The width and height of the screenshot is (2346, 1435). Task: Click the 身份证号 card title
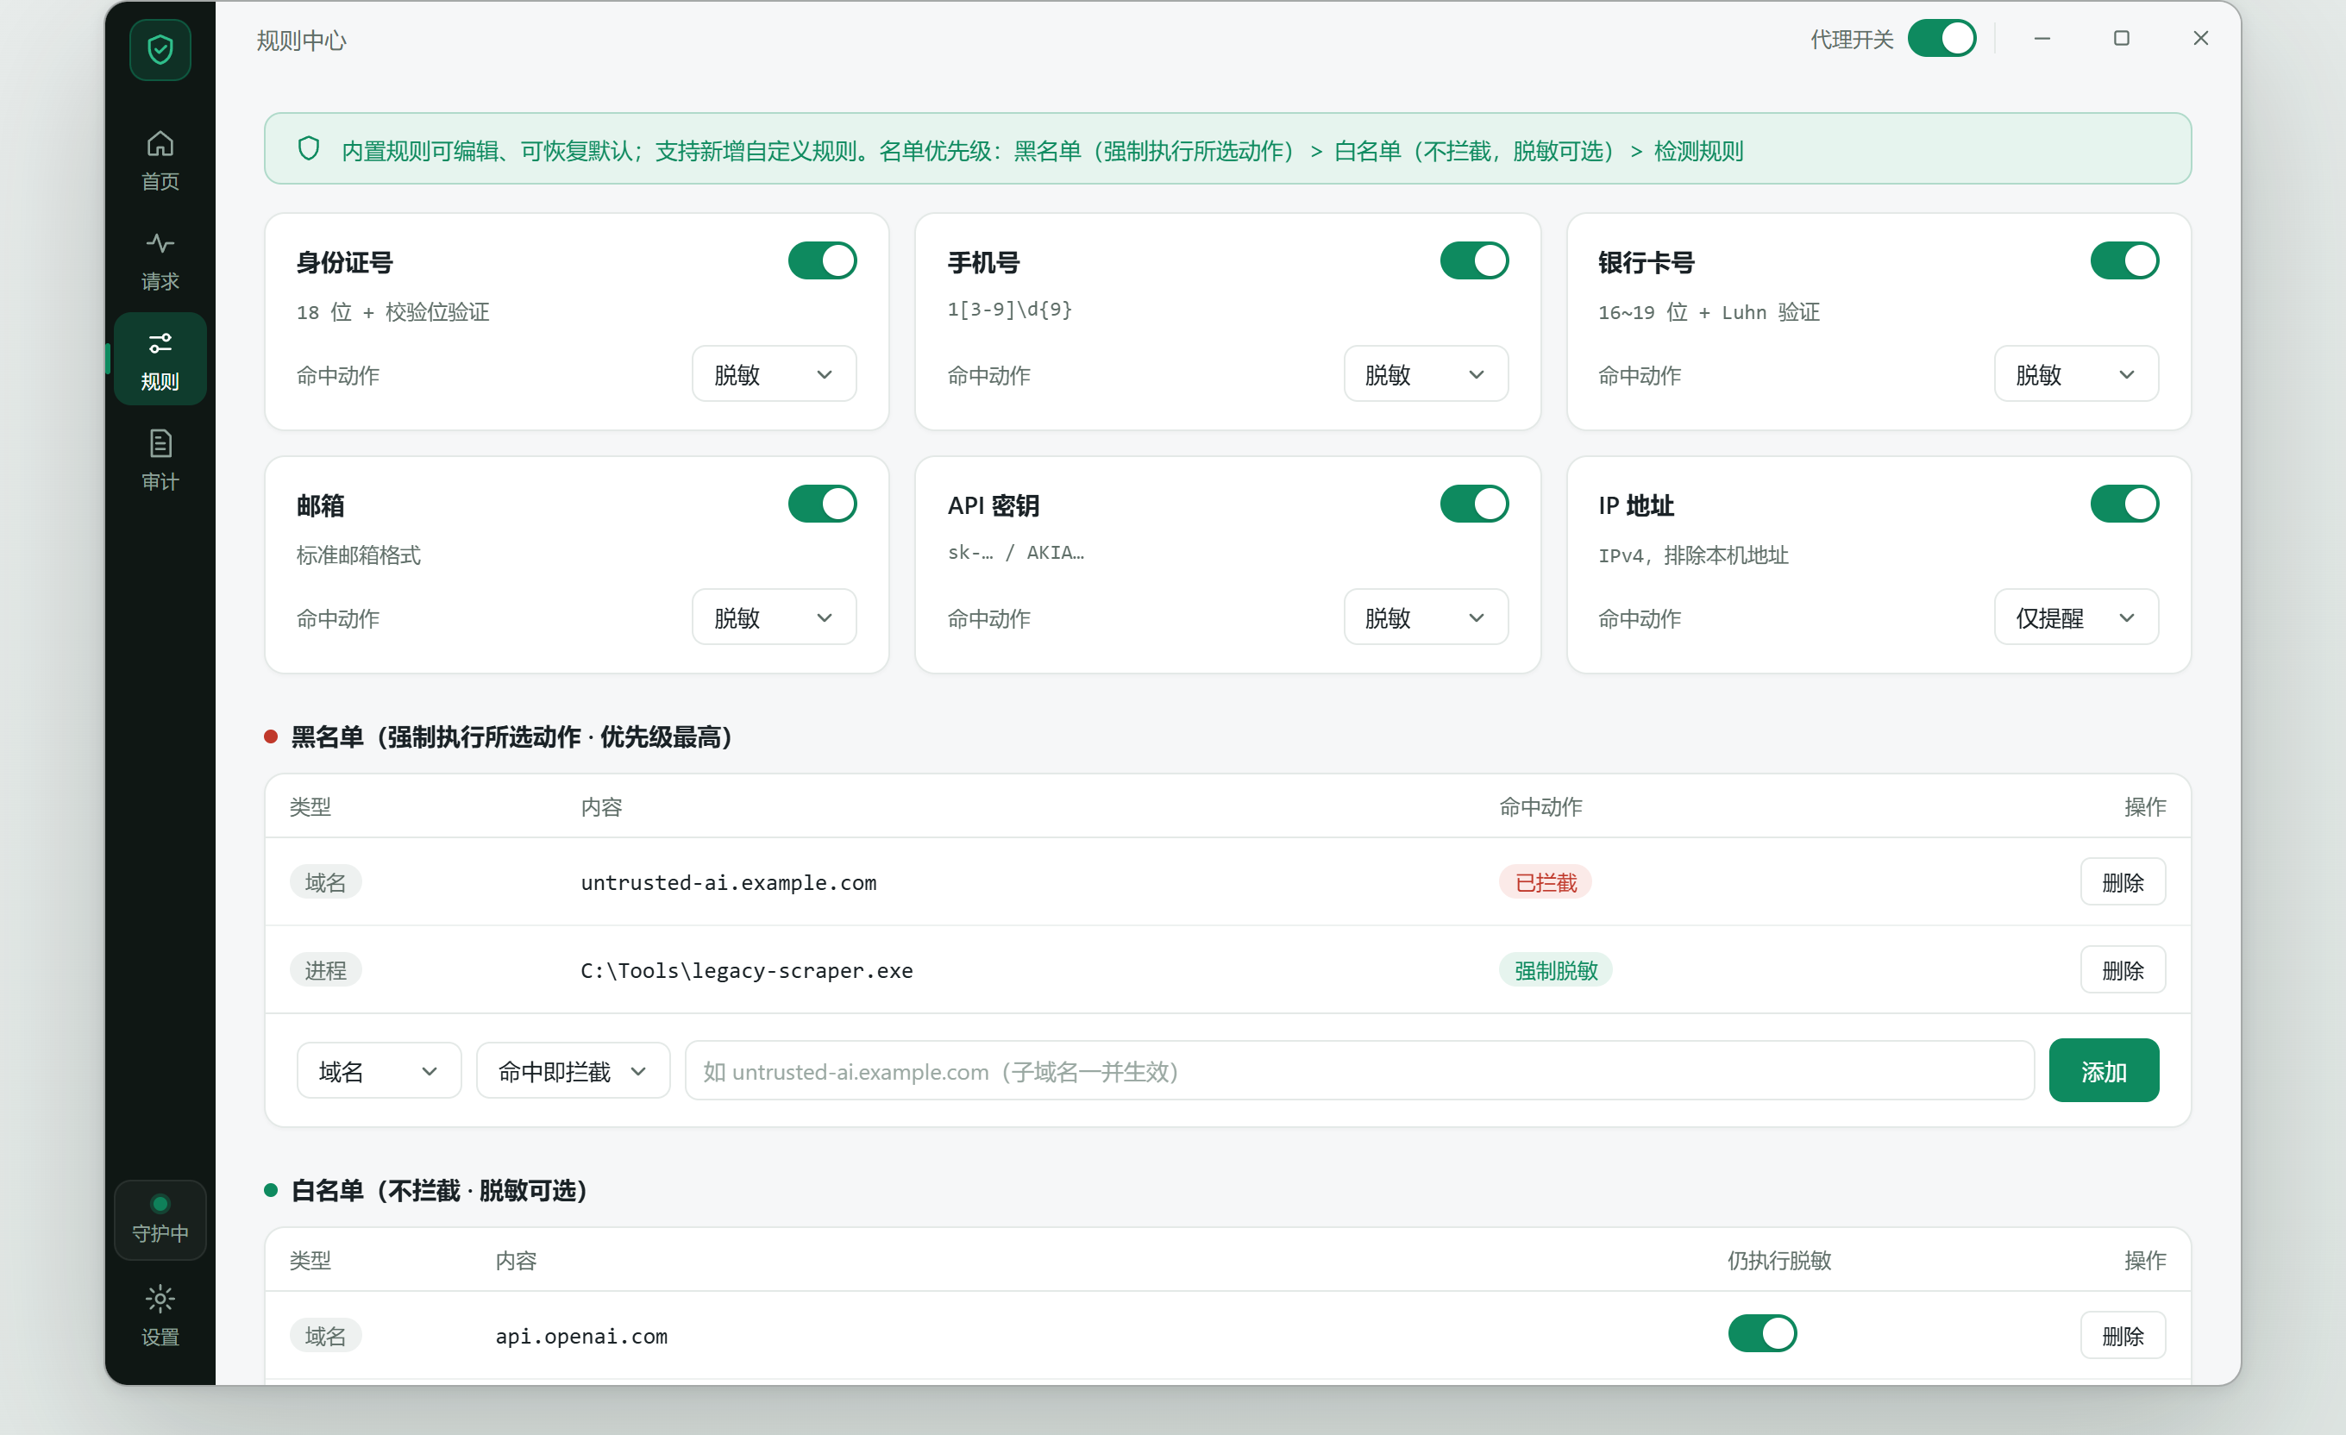345,262
